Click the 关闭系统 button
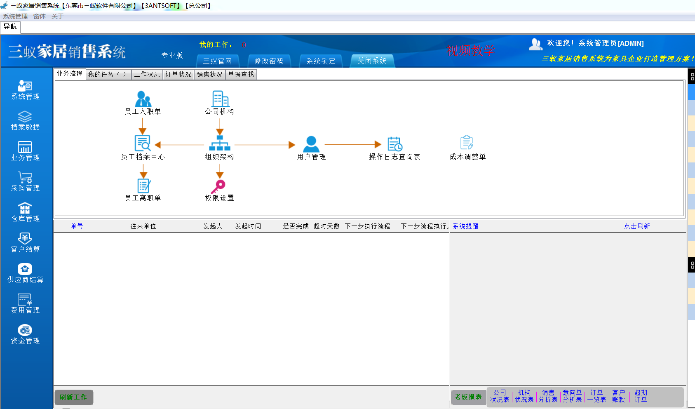Viewport: 695px width, 409px height. [372, 61]
